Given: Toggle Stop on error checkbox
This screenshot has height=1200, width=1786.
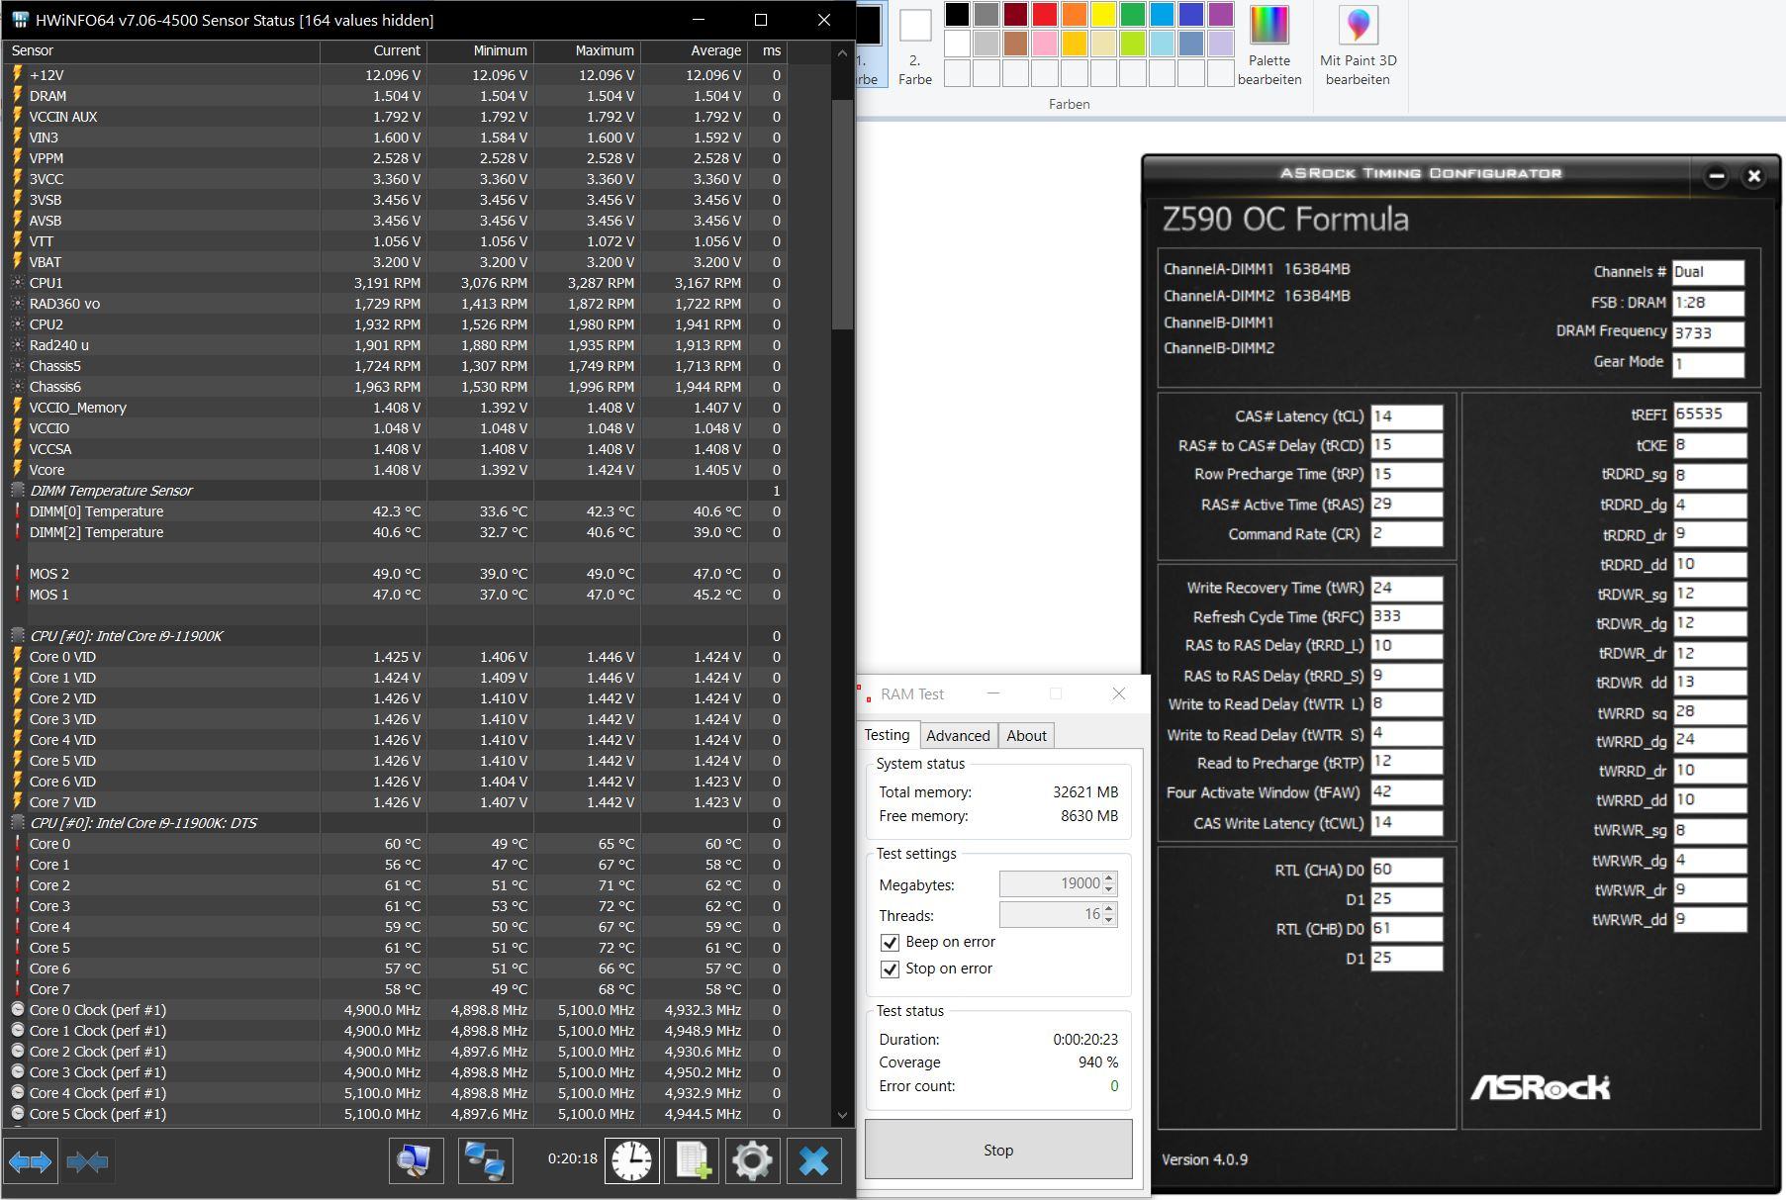Looking at the screenshot, I should pos(890,969).
